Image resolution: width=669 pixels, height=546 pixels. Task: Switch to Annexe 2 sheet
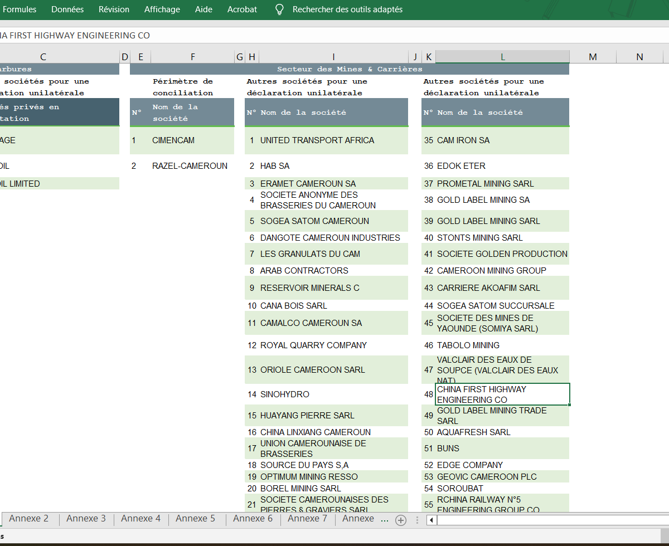point(29,519)
